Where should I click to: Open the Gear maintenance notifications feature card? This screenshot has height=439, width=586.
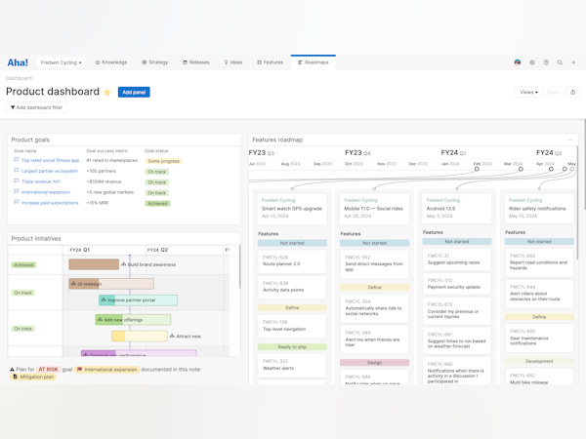[539, 339]
